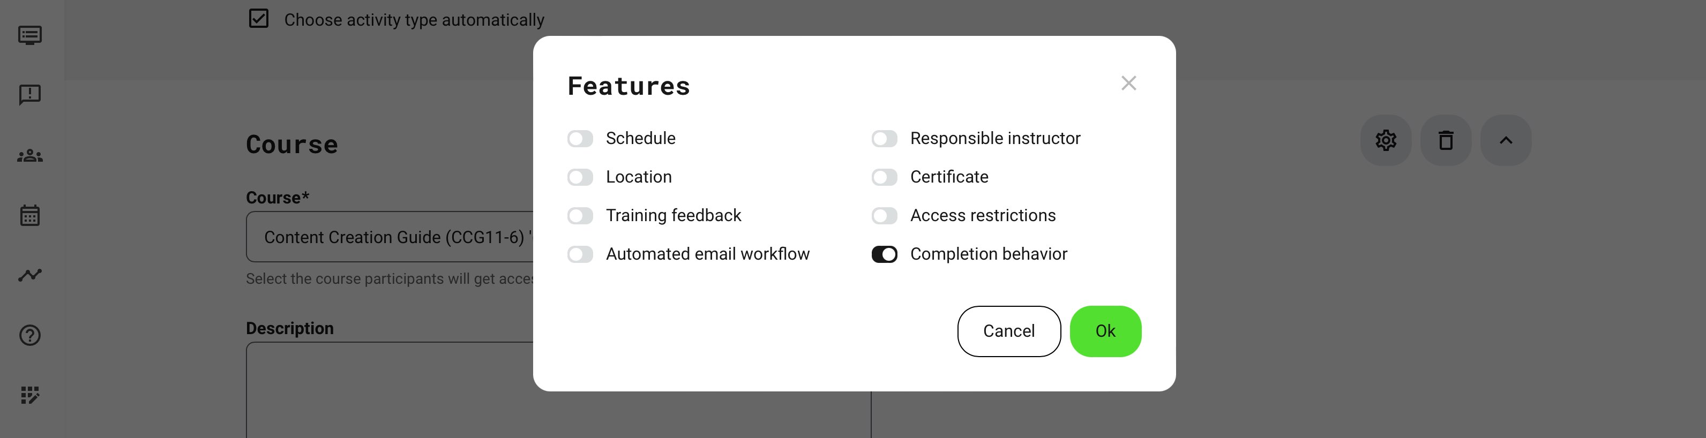Uncheck Choose activity type automatically

coord(259,19)
